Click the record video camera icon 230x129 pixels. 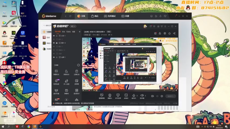click(x=152, y=96)
